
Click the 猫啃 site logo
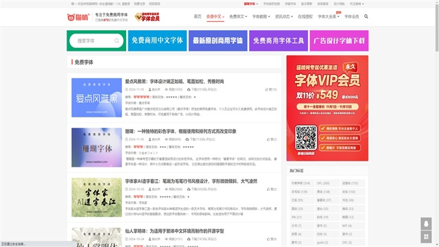tap(78, 17)
